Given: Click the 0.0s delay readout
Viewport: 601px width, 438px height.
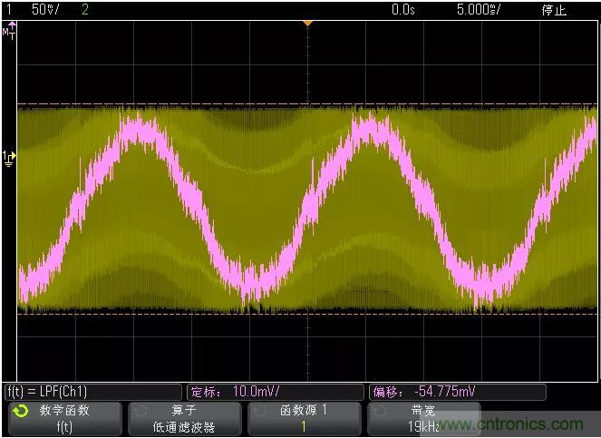Looking at the screenshot, I should 404,10.
